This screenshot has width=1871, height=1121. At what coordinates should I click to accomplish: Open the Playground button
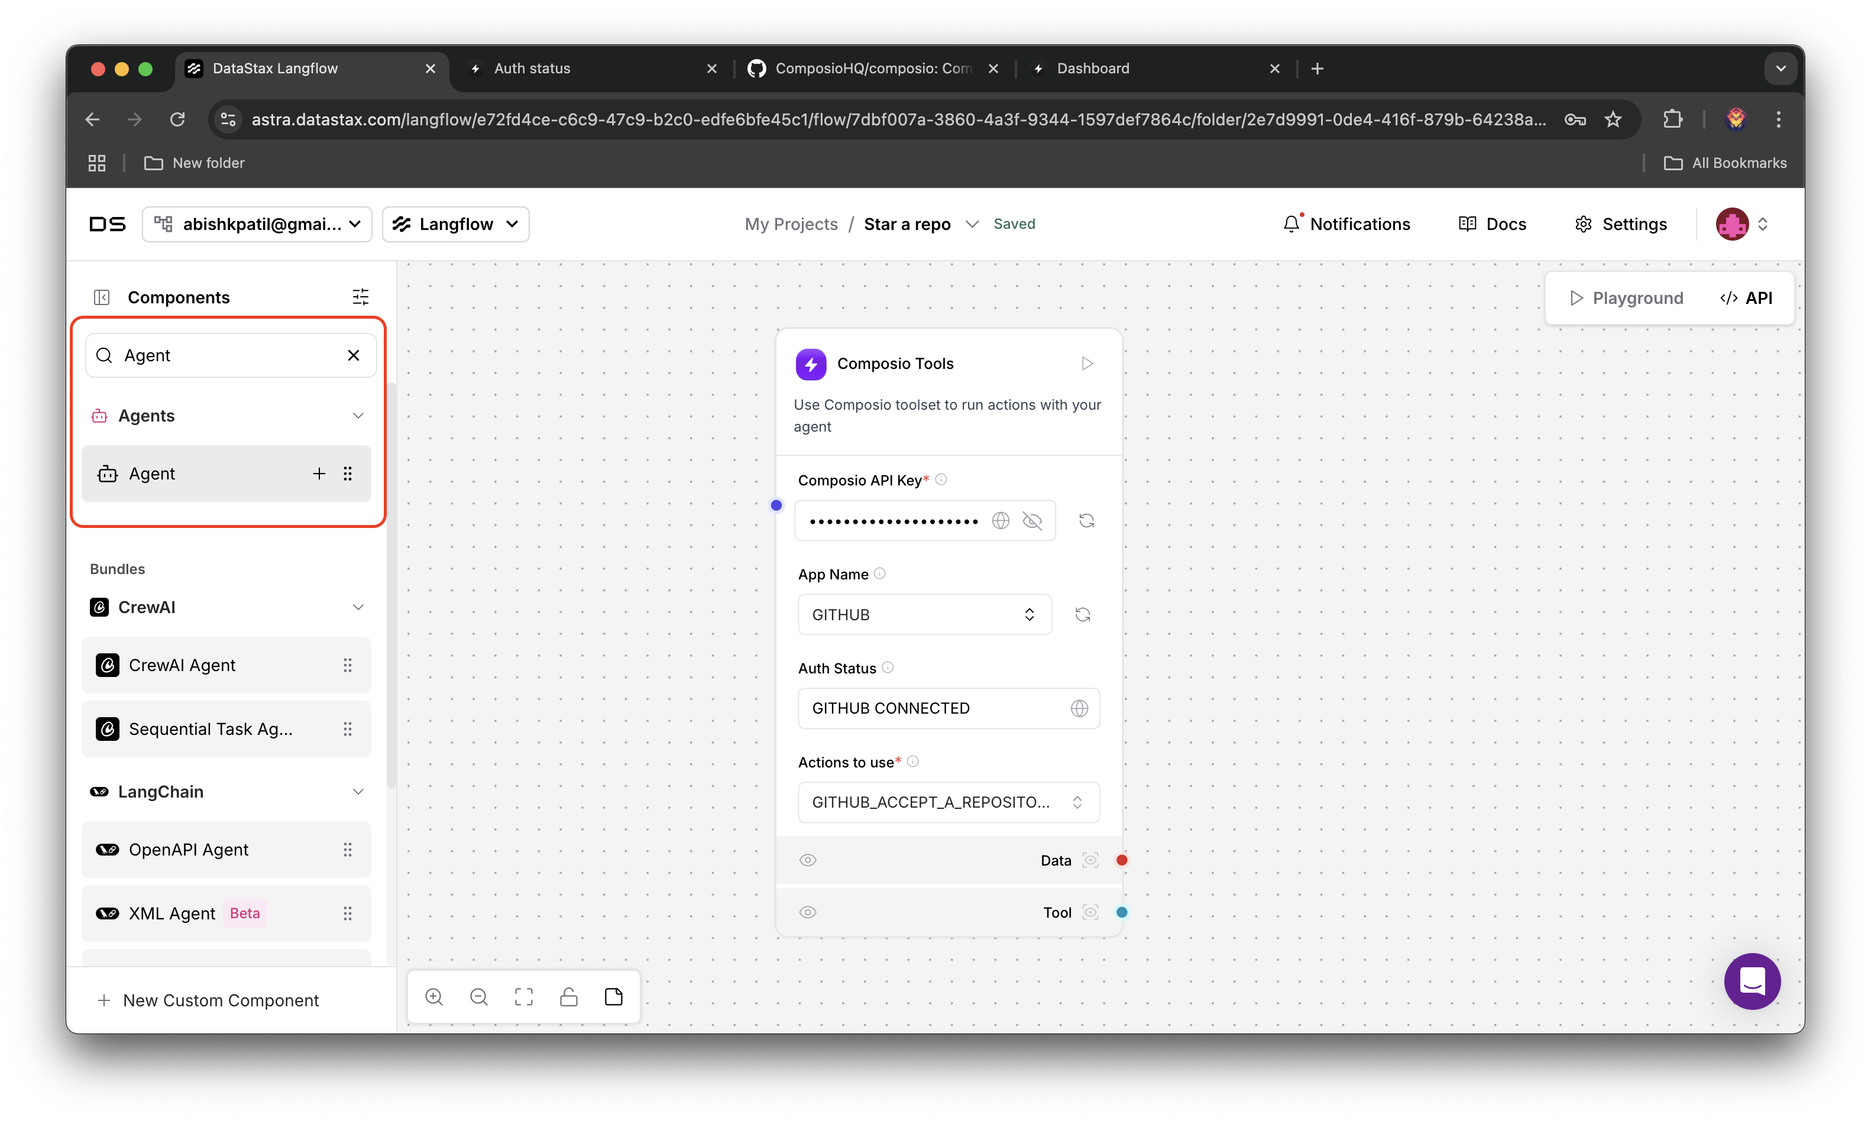coord(1626,297)
